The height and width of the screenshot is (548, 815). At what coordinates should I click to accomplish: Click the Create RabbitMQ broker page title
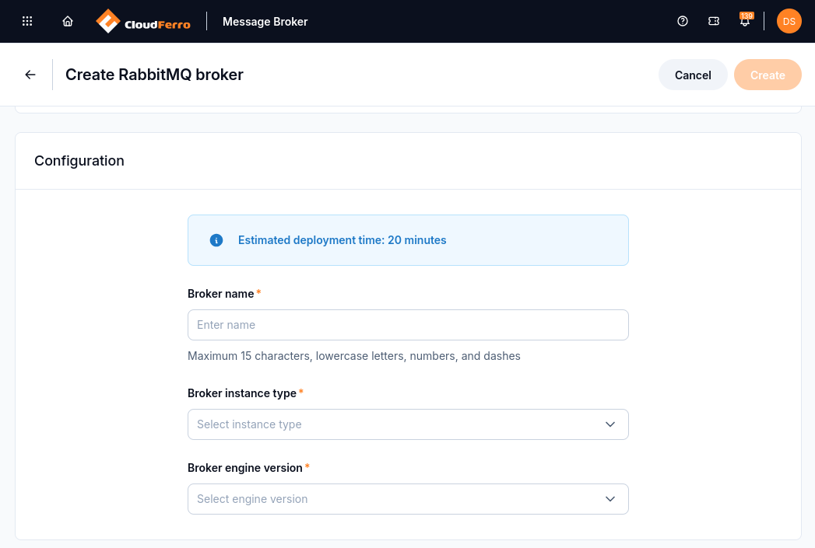(x=154, y=75)
